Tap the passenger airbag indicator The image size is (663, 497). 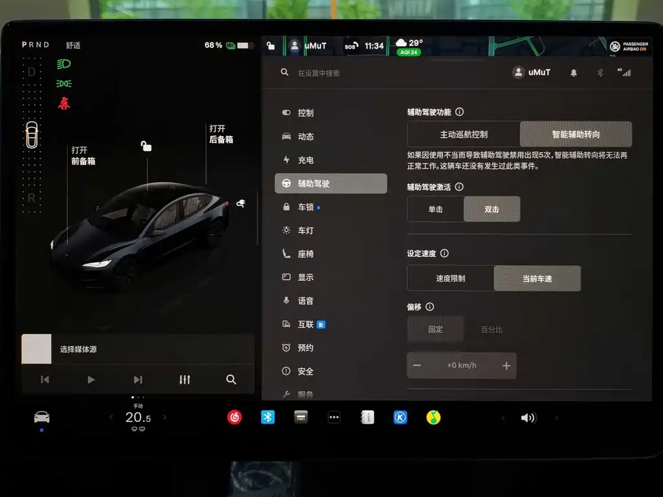click(x=629, y=47)
